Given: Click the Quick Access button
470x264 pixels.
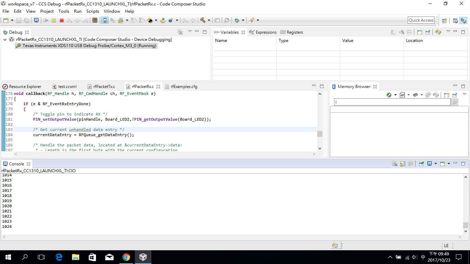Looking at the screenshot, I should pyautogui.click(x=421, y=20).
